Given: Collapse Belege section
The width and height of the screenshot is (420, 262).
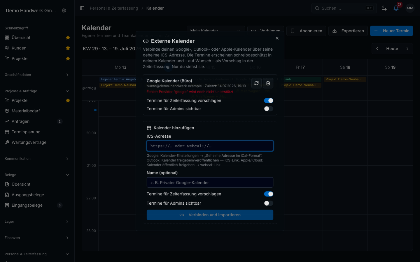Looking at the screenshot, I should 37,175.
